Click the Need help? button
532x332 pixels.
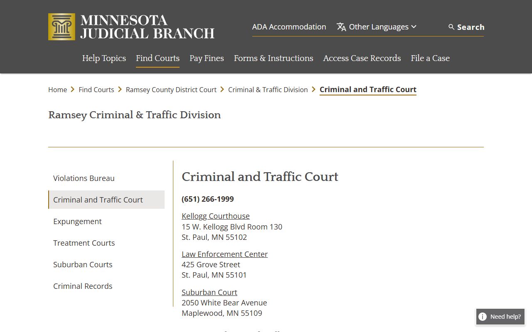coord(500,317)
